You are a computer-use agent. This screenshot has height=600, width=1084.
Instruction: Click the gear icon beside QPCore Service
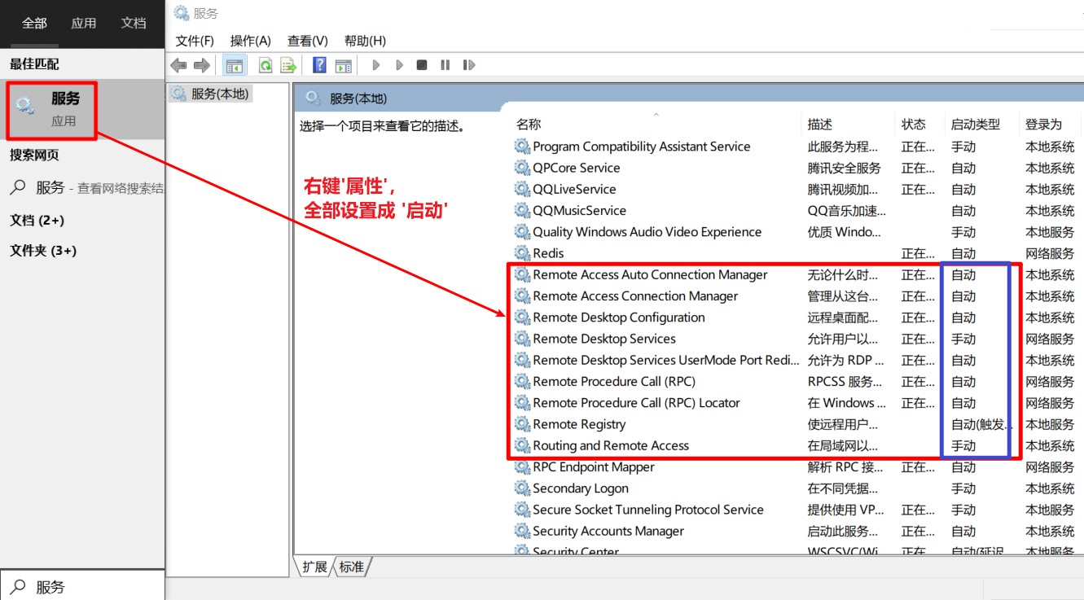[x=522, y=168]
